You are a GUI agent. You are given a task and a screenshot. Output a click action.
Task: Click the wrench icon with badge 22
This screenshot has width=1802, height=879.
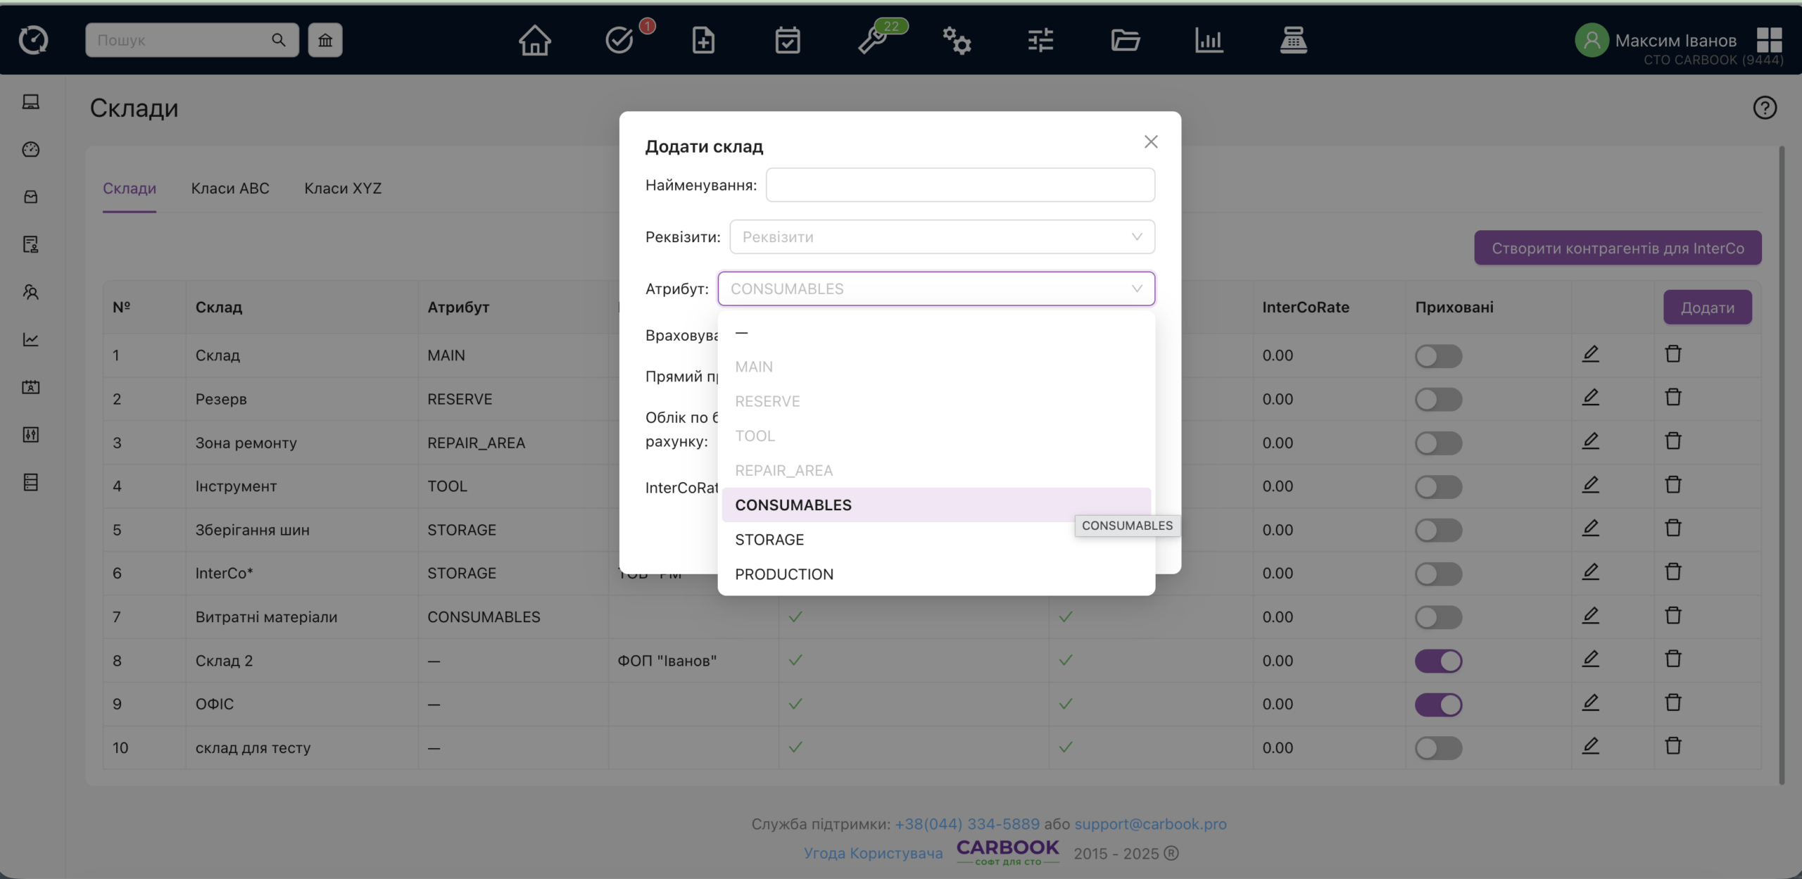tap(873, 40)
